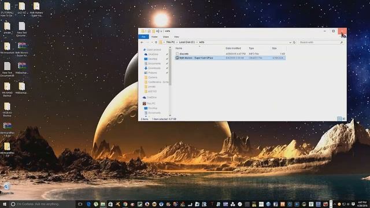
Task: Go back using the Explorer back arrow
Action: (x=142, y=42)
